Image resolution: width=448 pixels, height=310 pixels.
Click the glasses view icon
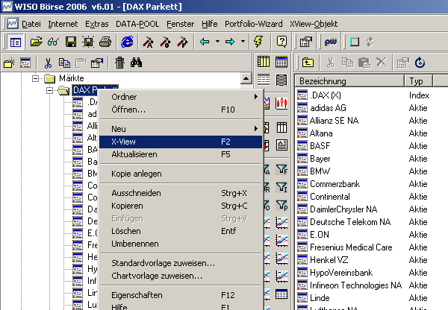(x=54, y=42)
